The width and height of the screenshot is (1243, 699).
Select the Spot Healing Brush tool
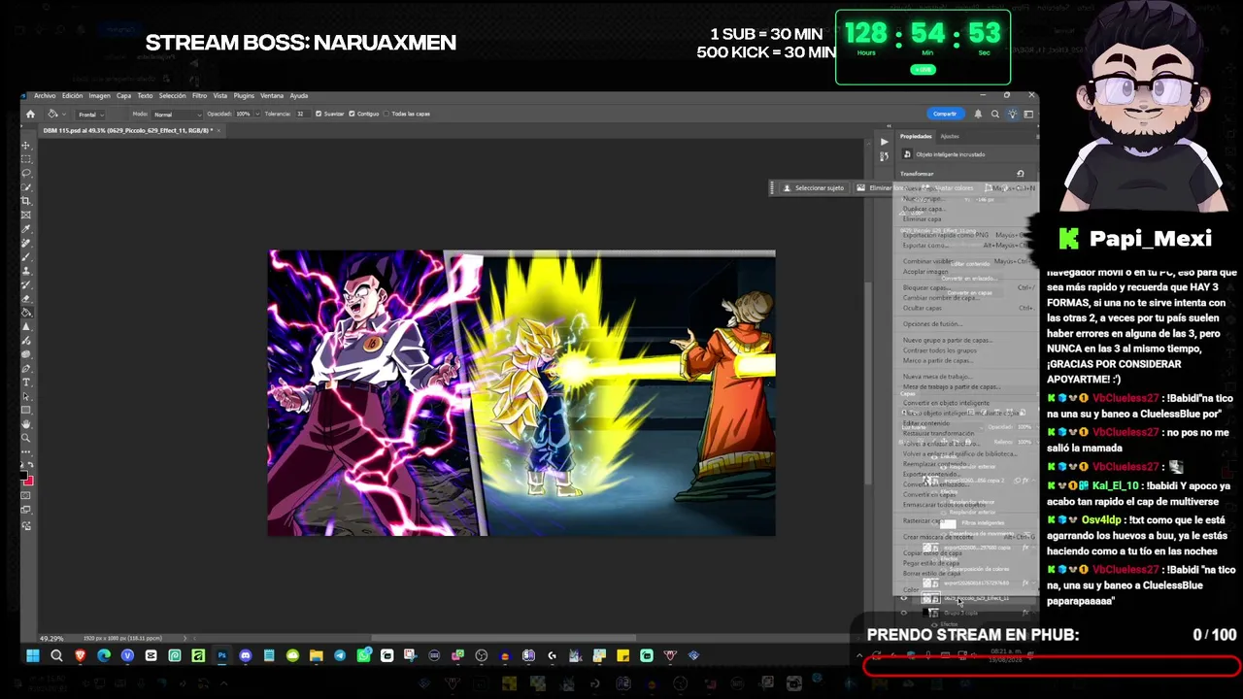tap(26, 243)
